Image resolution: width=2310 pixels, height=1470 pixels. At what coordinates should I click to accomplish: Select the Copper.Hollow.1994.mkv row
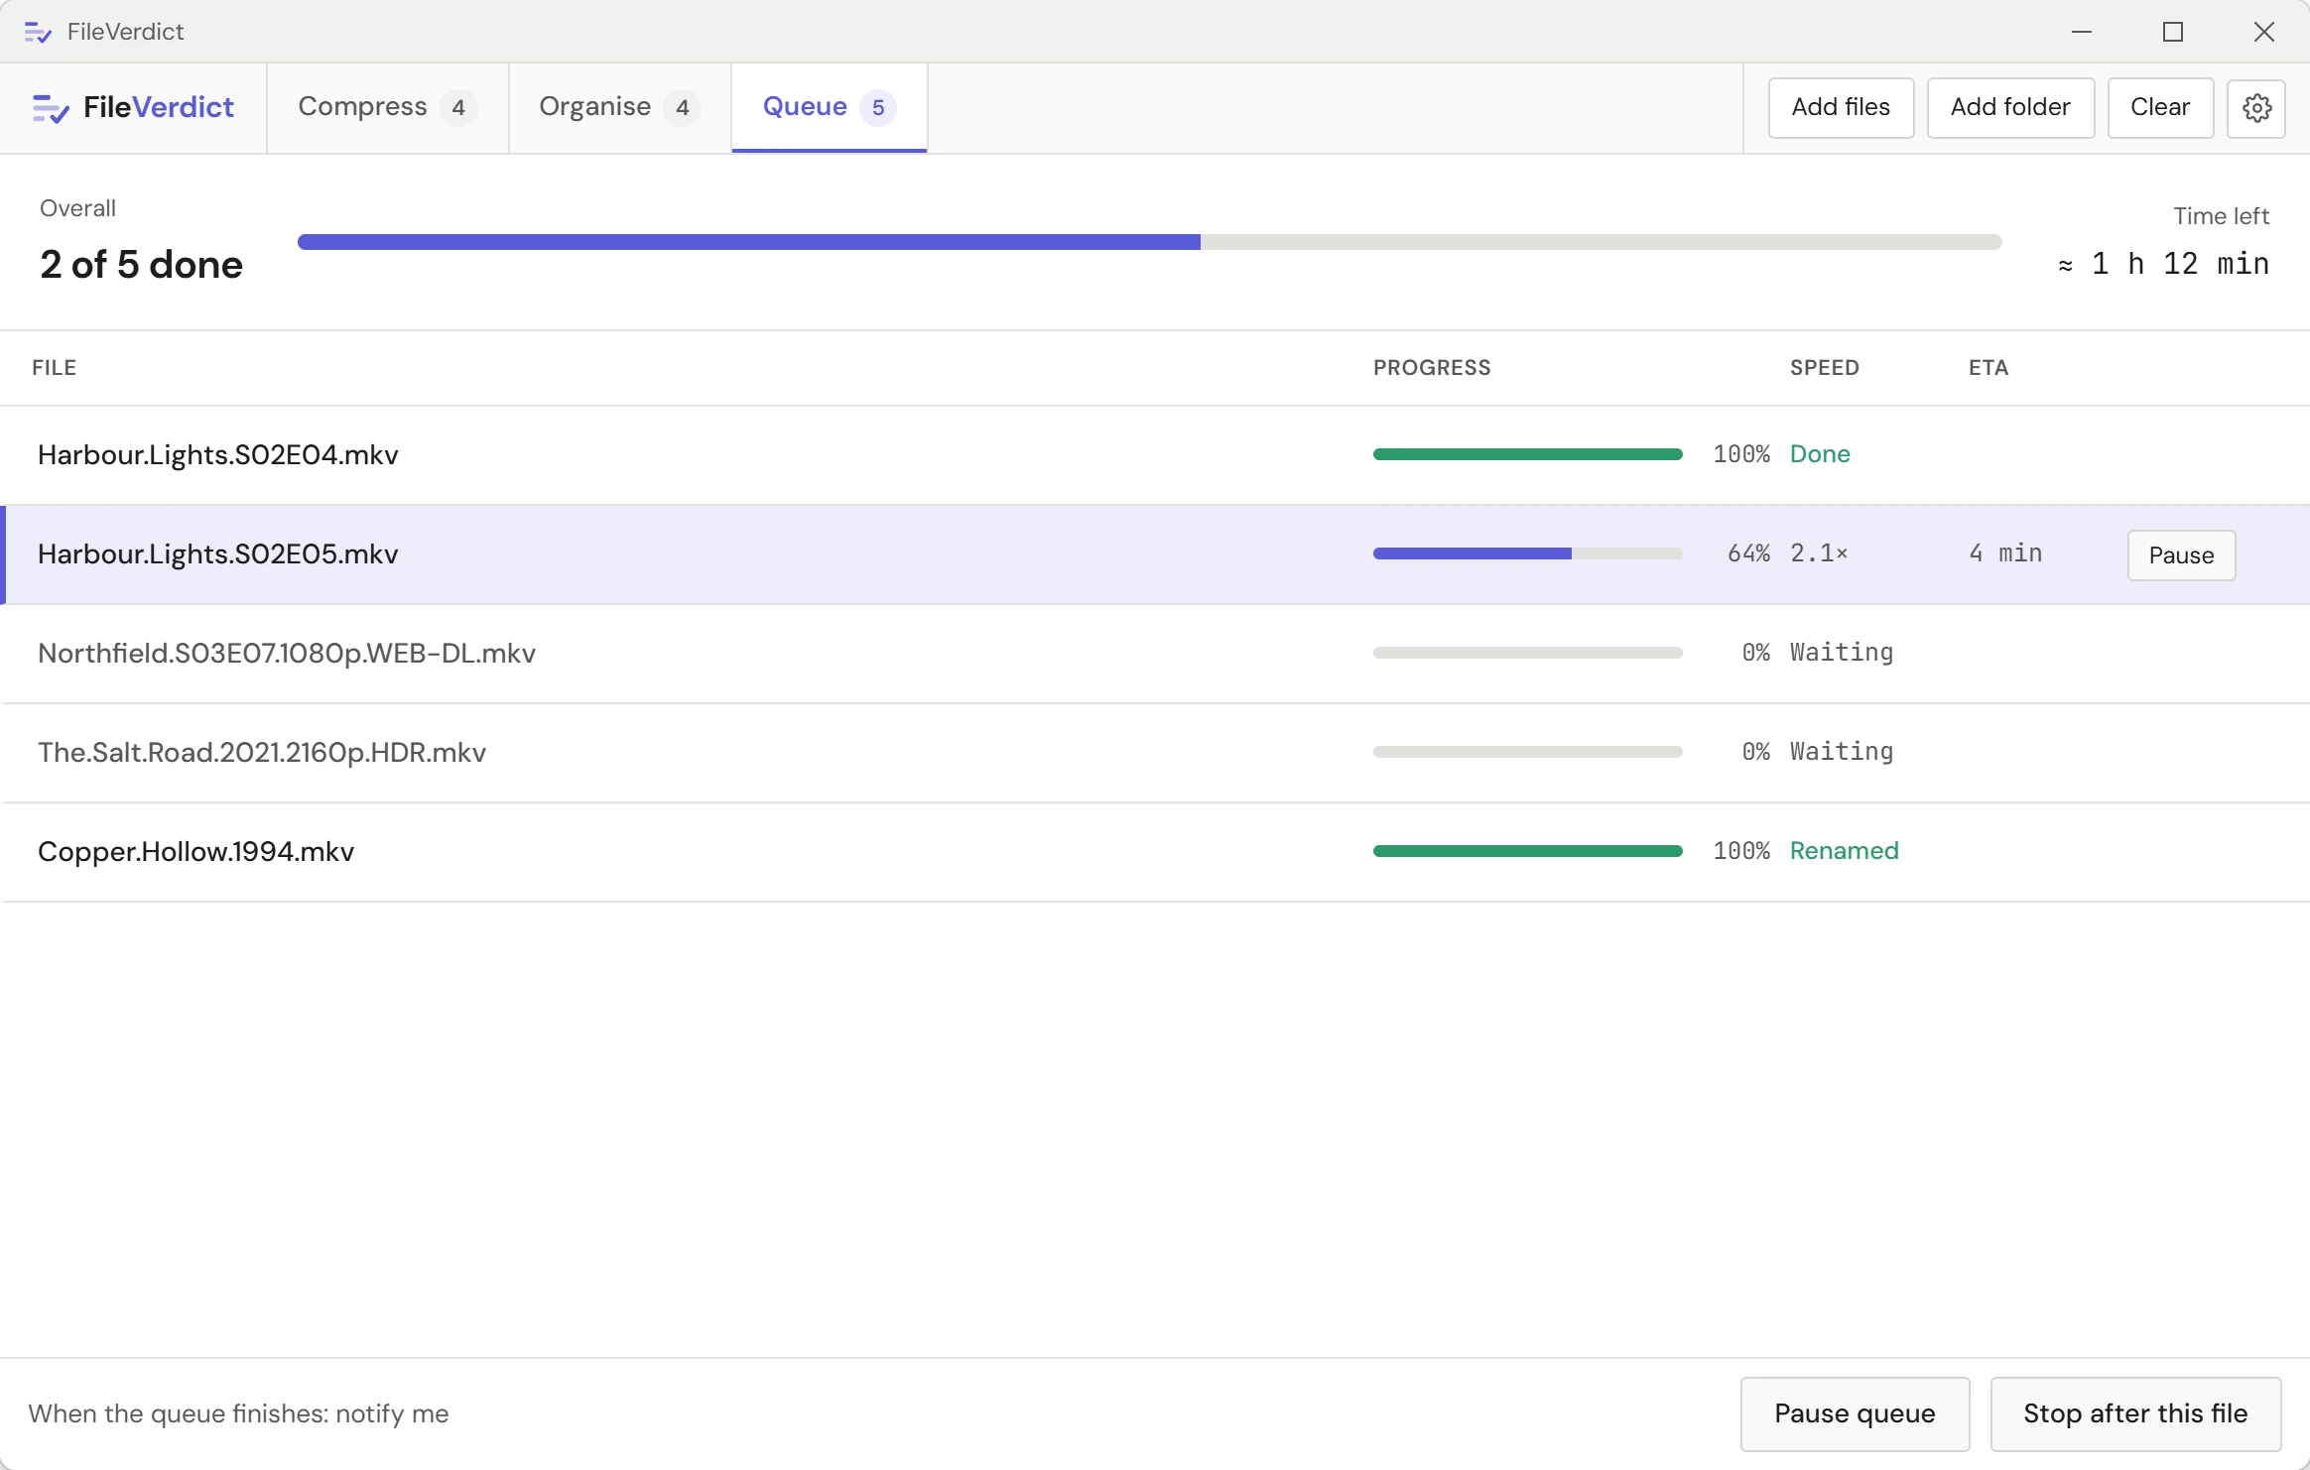click(1155, 852)
